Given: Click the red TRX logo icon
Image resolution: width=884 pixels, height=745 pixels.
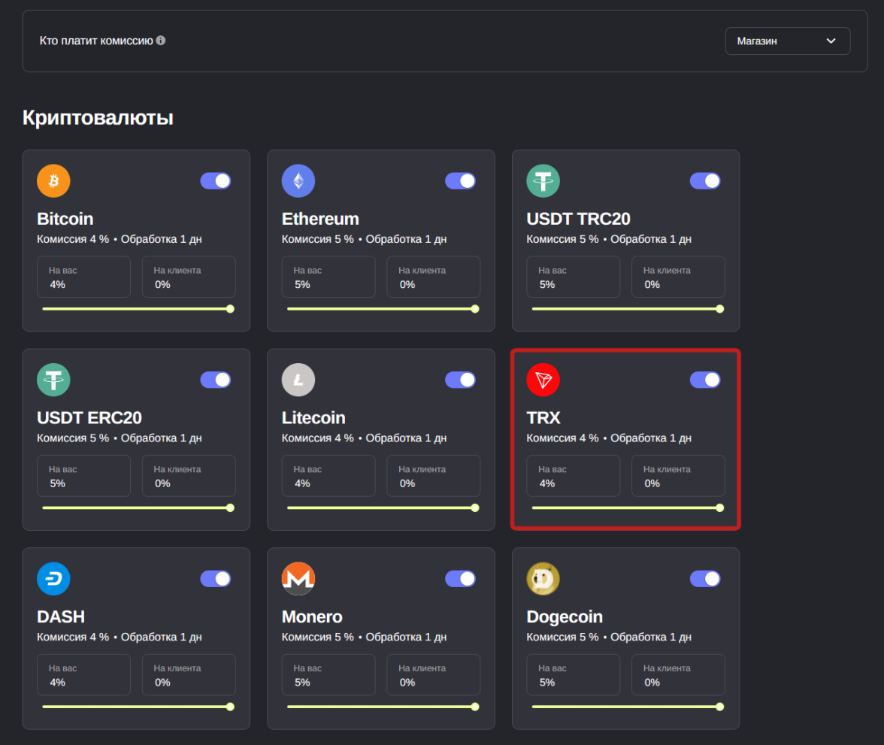Looking at the screenshot, I should point(543,380).
